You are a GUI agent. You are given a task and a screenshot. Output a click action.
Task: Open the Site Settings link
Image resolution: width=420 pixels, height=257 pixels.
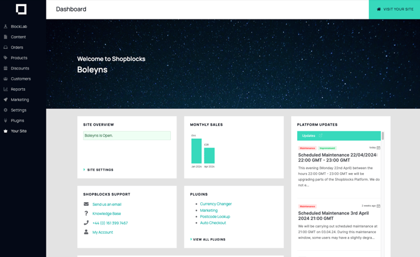tap(100, 170)
